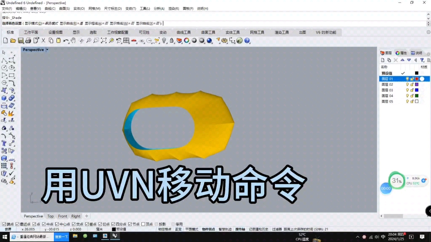Toggle 正交 Ortho in status bar
Screen dimensions: 431x242
coord(178,229)
